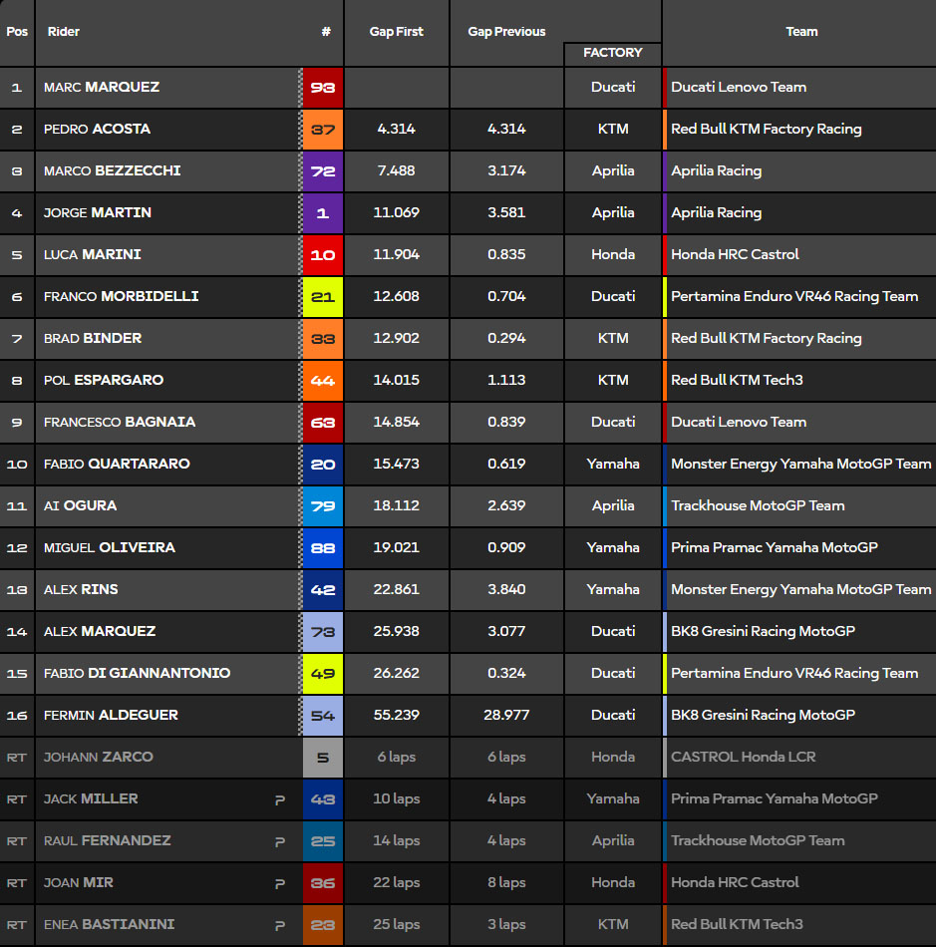
Task: Sort by the Gap First column header
Action: point(397,32)
